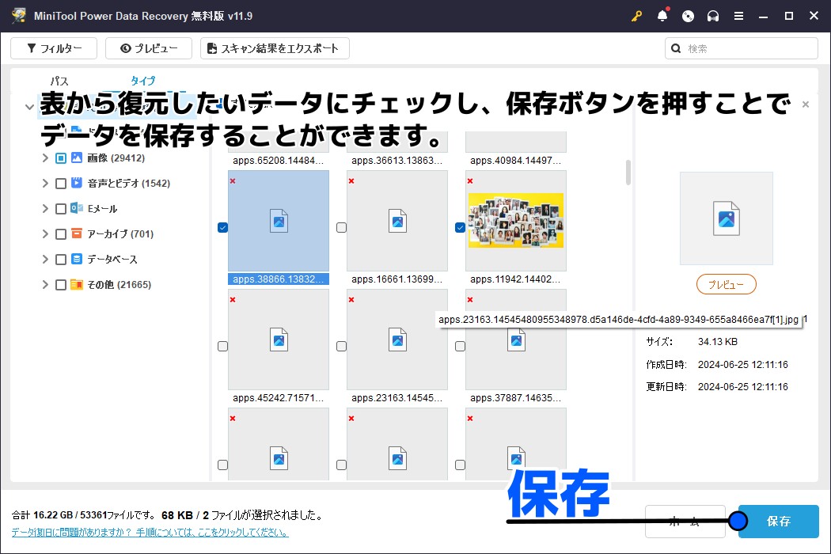Click the bootable media disc icon

tap(687, 15)
